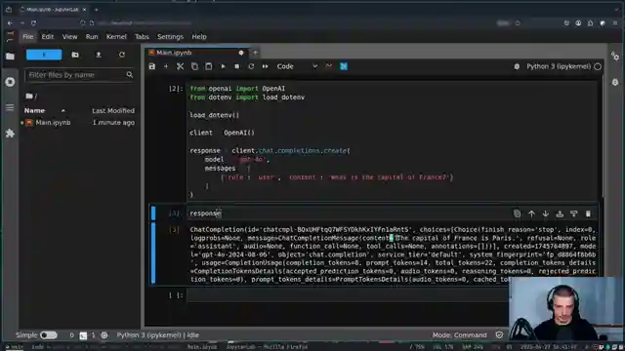Viewport: 625px width, 351px height.
Task: Click the response cell input
Action: 349,214
